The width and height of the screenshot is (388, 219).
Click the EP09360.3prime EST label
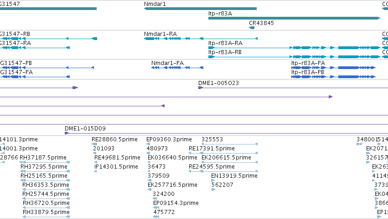click(169, 139)
